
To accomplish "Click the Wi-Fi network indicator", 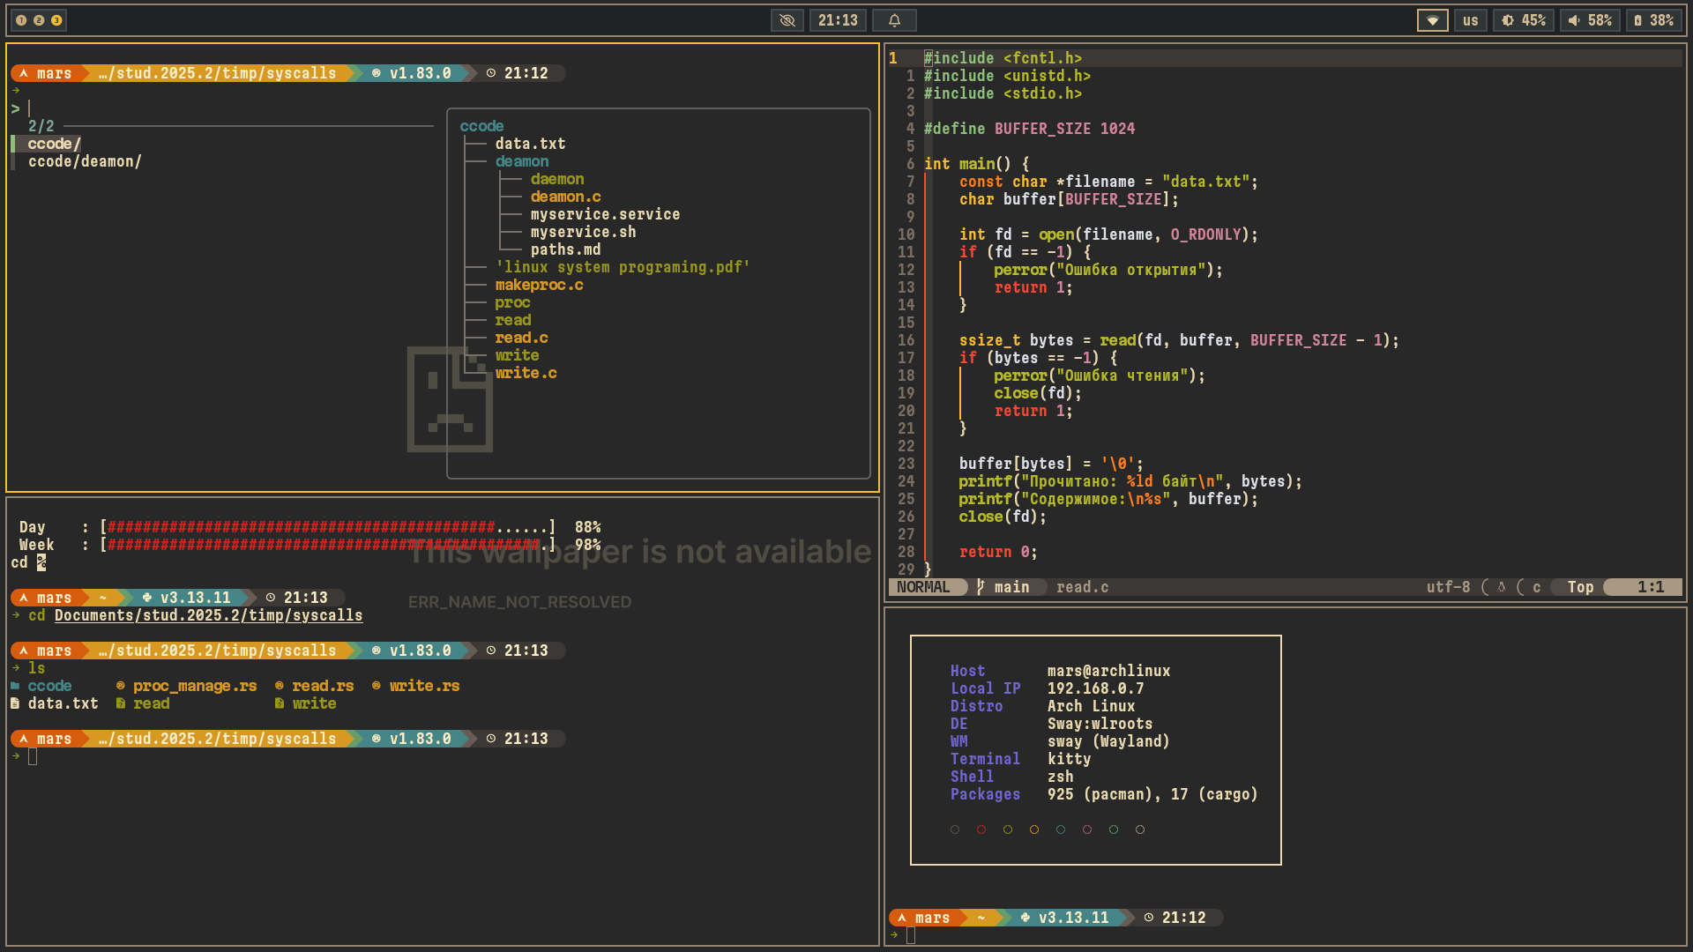I will (x=1432, y=20).
